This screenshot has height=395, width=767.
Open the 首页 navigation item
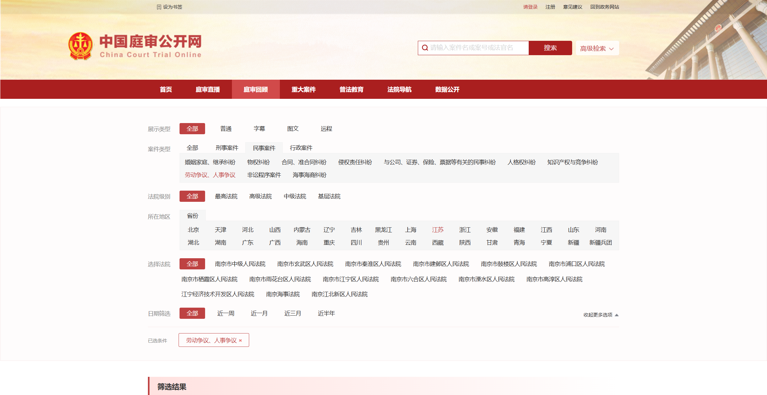[166, 90]
